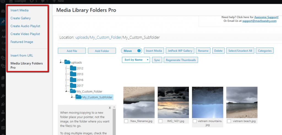Click the 2016 folder label

point(80,80)
